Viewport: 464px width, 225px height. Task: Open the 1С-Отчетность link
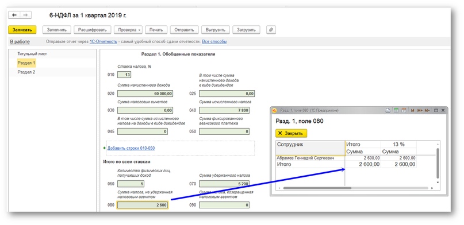(103, 42)
